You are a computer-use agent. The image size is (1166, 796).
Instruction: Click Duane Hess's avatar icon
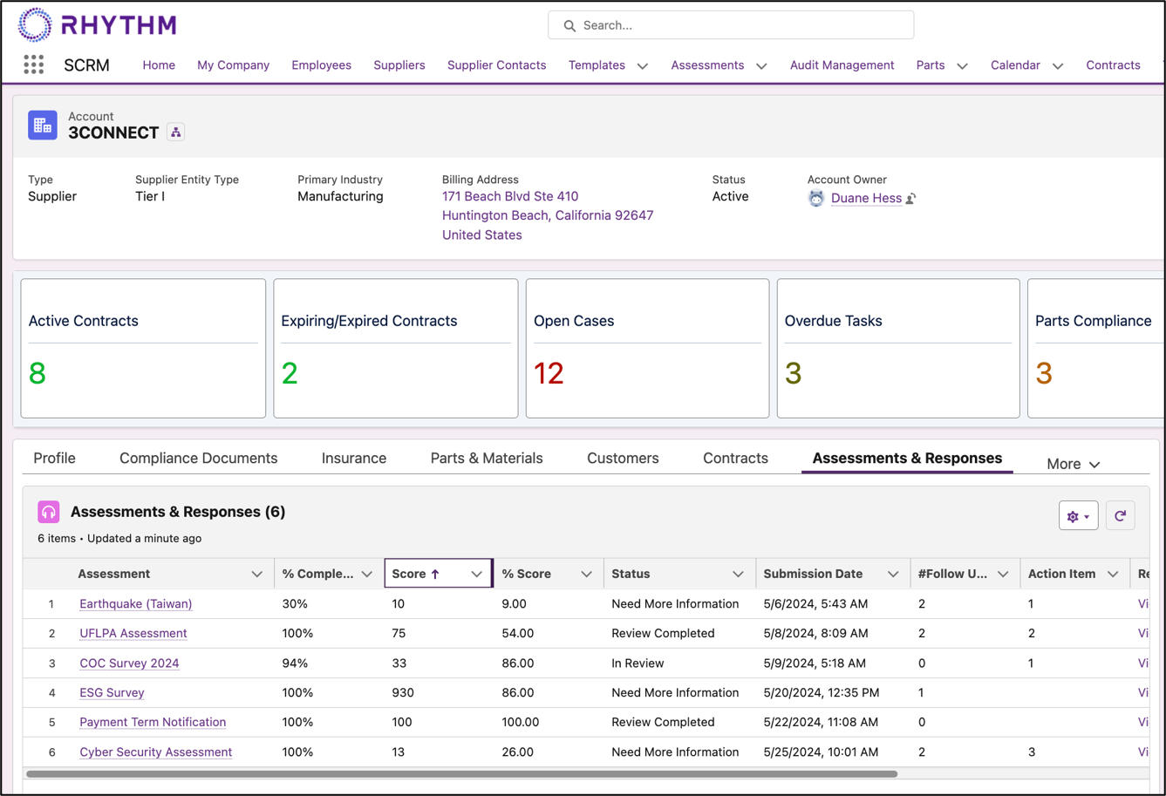815,198
